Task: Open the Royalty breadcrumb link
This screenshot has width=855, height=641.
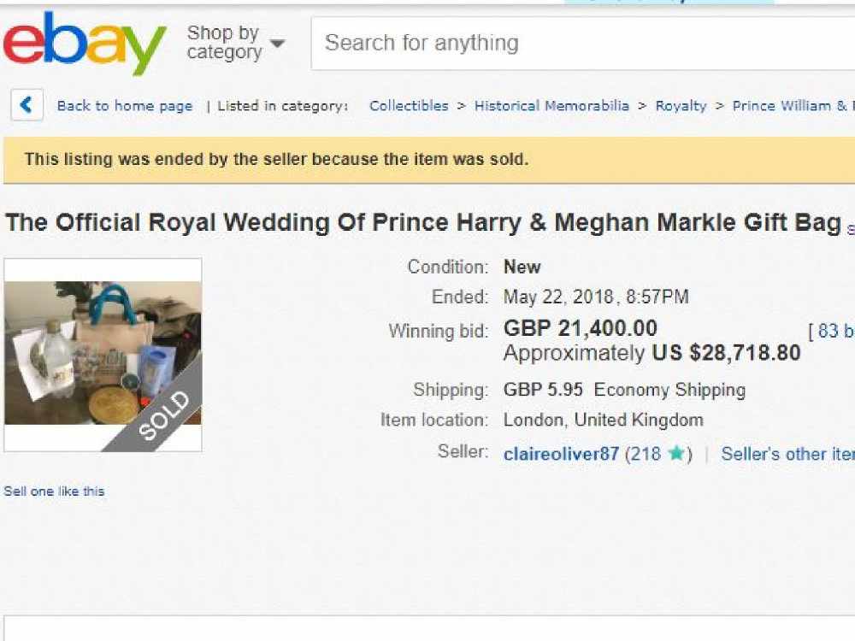Action: click(x=681, y=106)
